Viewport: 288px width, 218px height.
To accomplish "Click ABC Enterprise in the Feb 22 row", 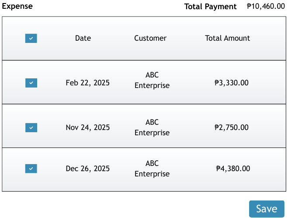I will [152, 81].
